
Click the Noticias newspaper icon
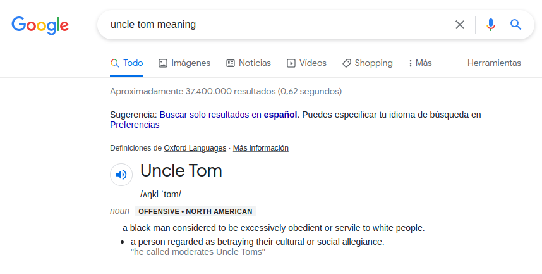pos(231,63)
